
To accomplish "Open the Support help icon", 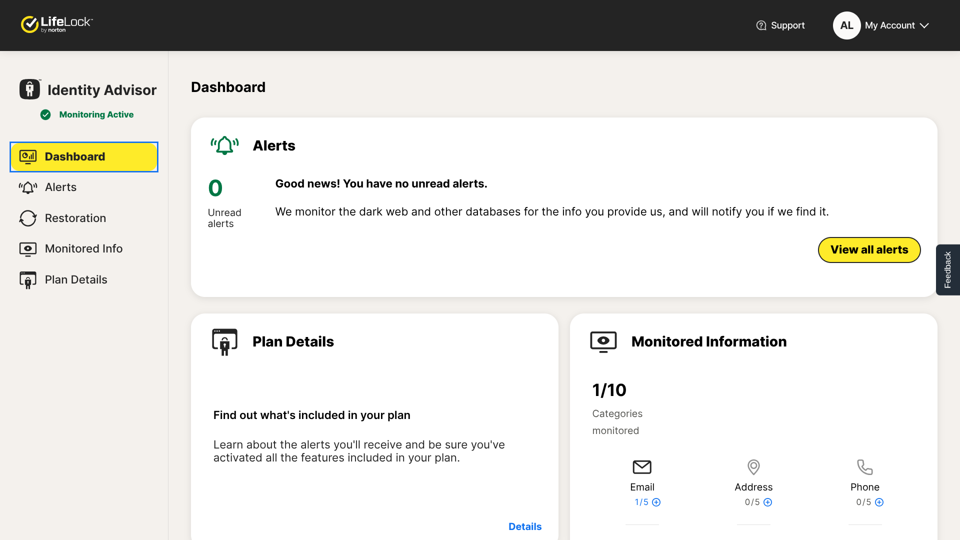I will (x=761, y=25).
